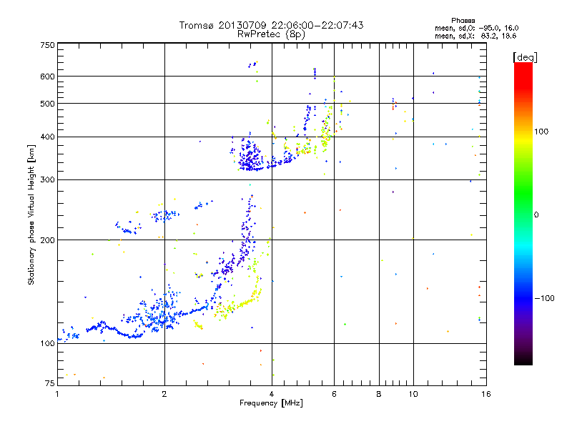Click the y-axis tick label '300'

47,180
